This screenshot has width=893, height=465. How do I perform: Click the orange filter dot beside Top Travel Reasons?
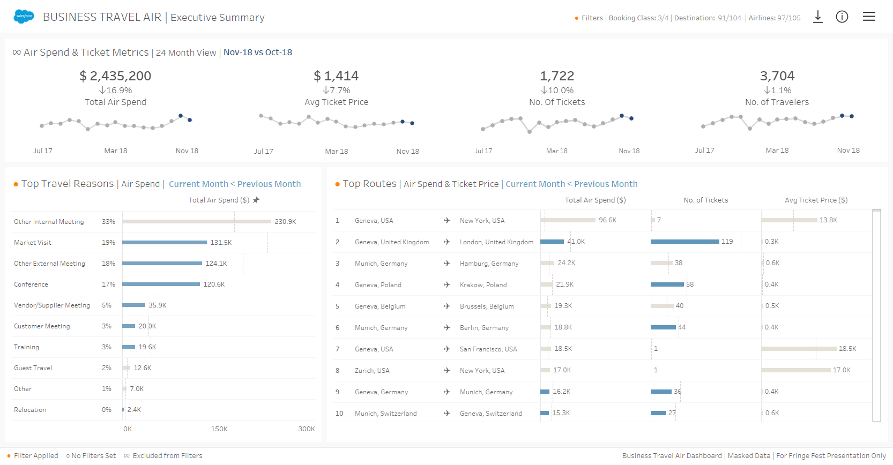tap(16, 184)
